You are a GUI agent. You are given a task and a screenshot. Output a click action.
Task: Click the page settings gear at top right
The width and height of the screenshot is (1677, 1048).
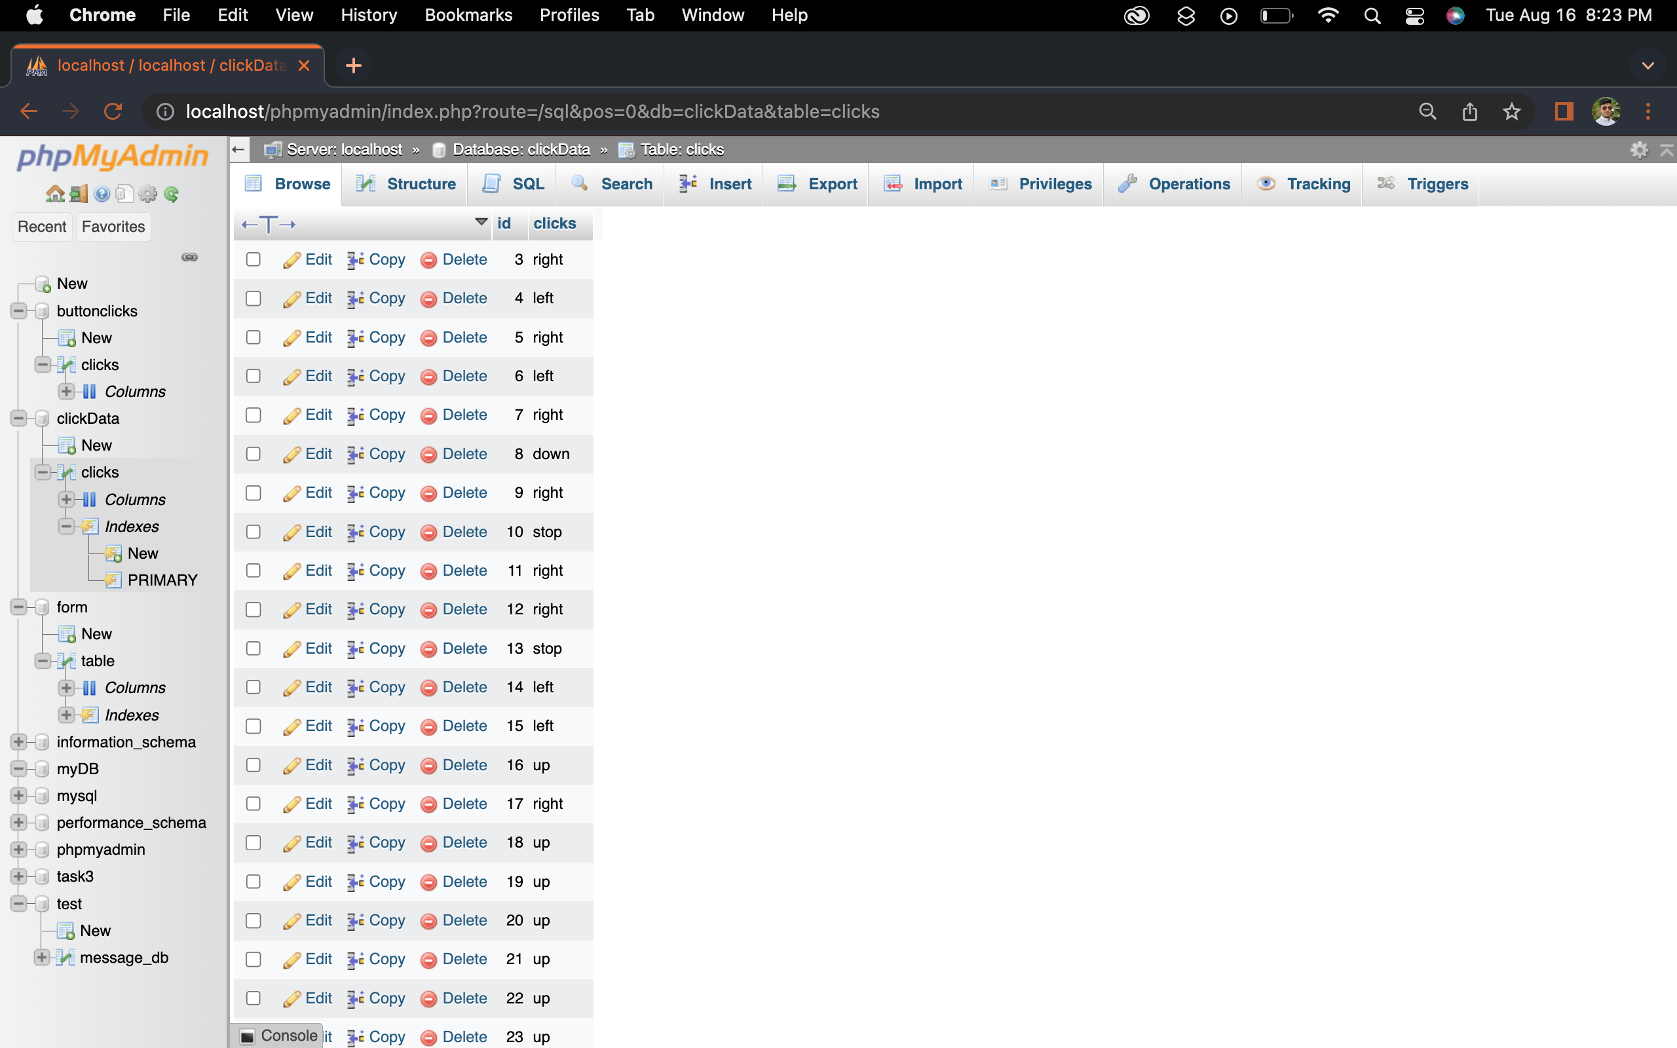(x=1639, y=150)
